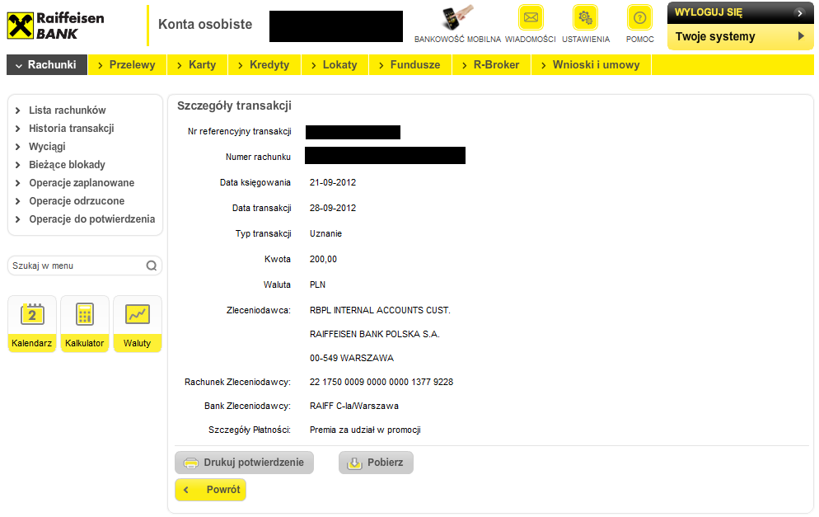Open Operacje zaplanowane

(x=82, y=183)
